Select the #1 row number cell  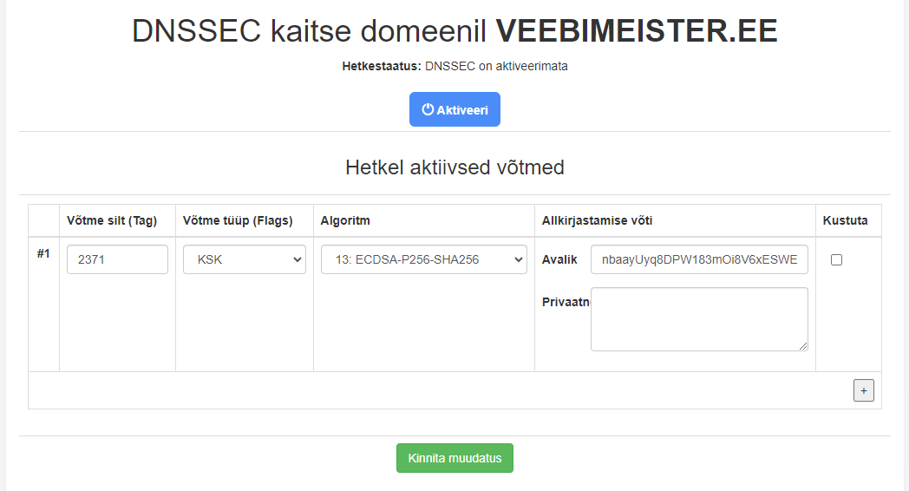pos(43,254)
